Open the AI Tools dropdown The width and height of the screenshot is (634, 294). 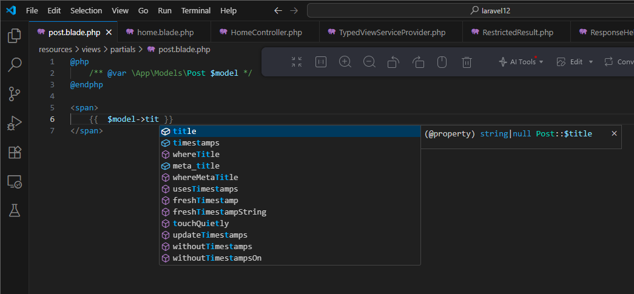pyautogui.click(x=521, y=62)
